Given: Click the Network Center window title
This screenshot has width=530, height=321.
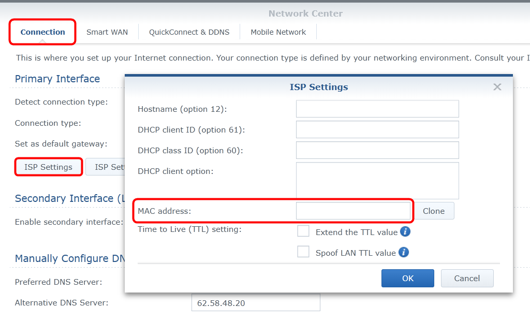Looking at the screenshot, I should click(305, 13).
